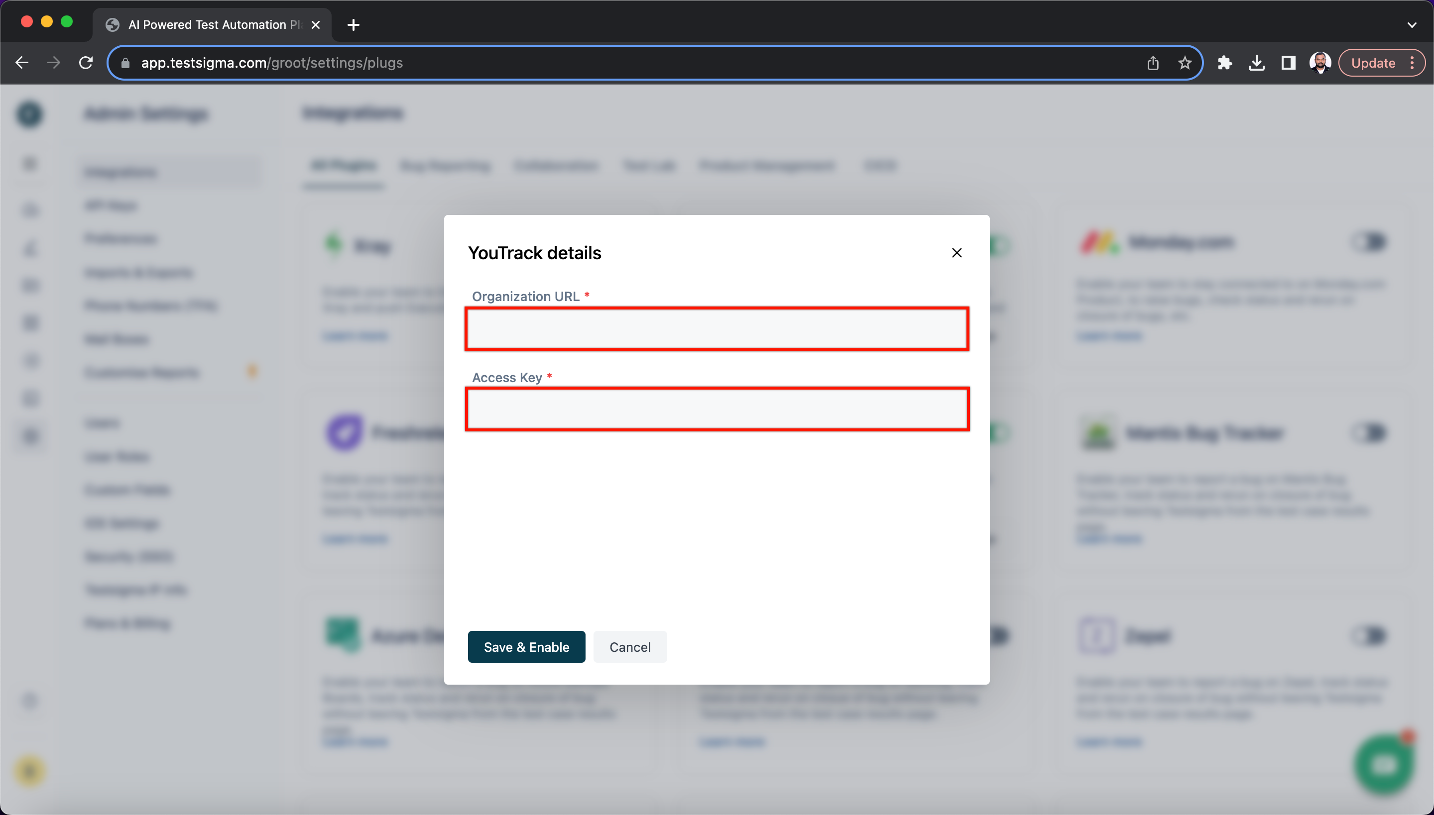
Task: Open browser downloads
Action: (1256, 63)
